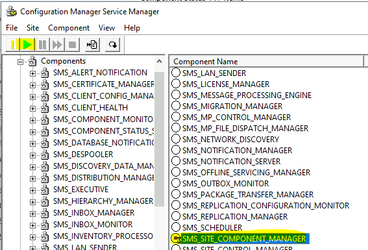Click the green Start component button
The height and width of the screenshot is (250, 368).
pyautogui.click(x=27, y=45)
